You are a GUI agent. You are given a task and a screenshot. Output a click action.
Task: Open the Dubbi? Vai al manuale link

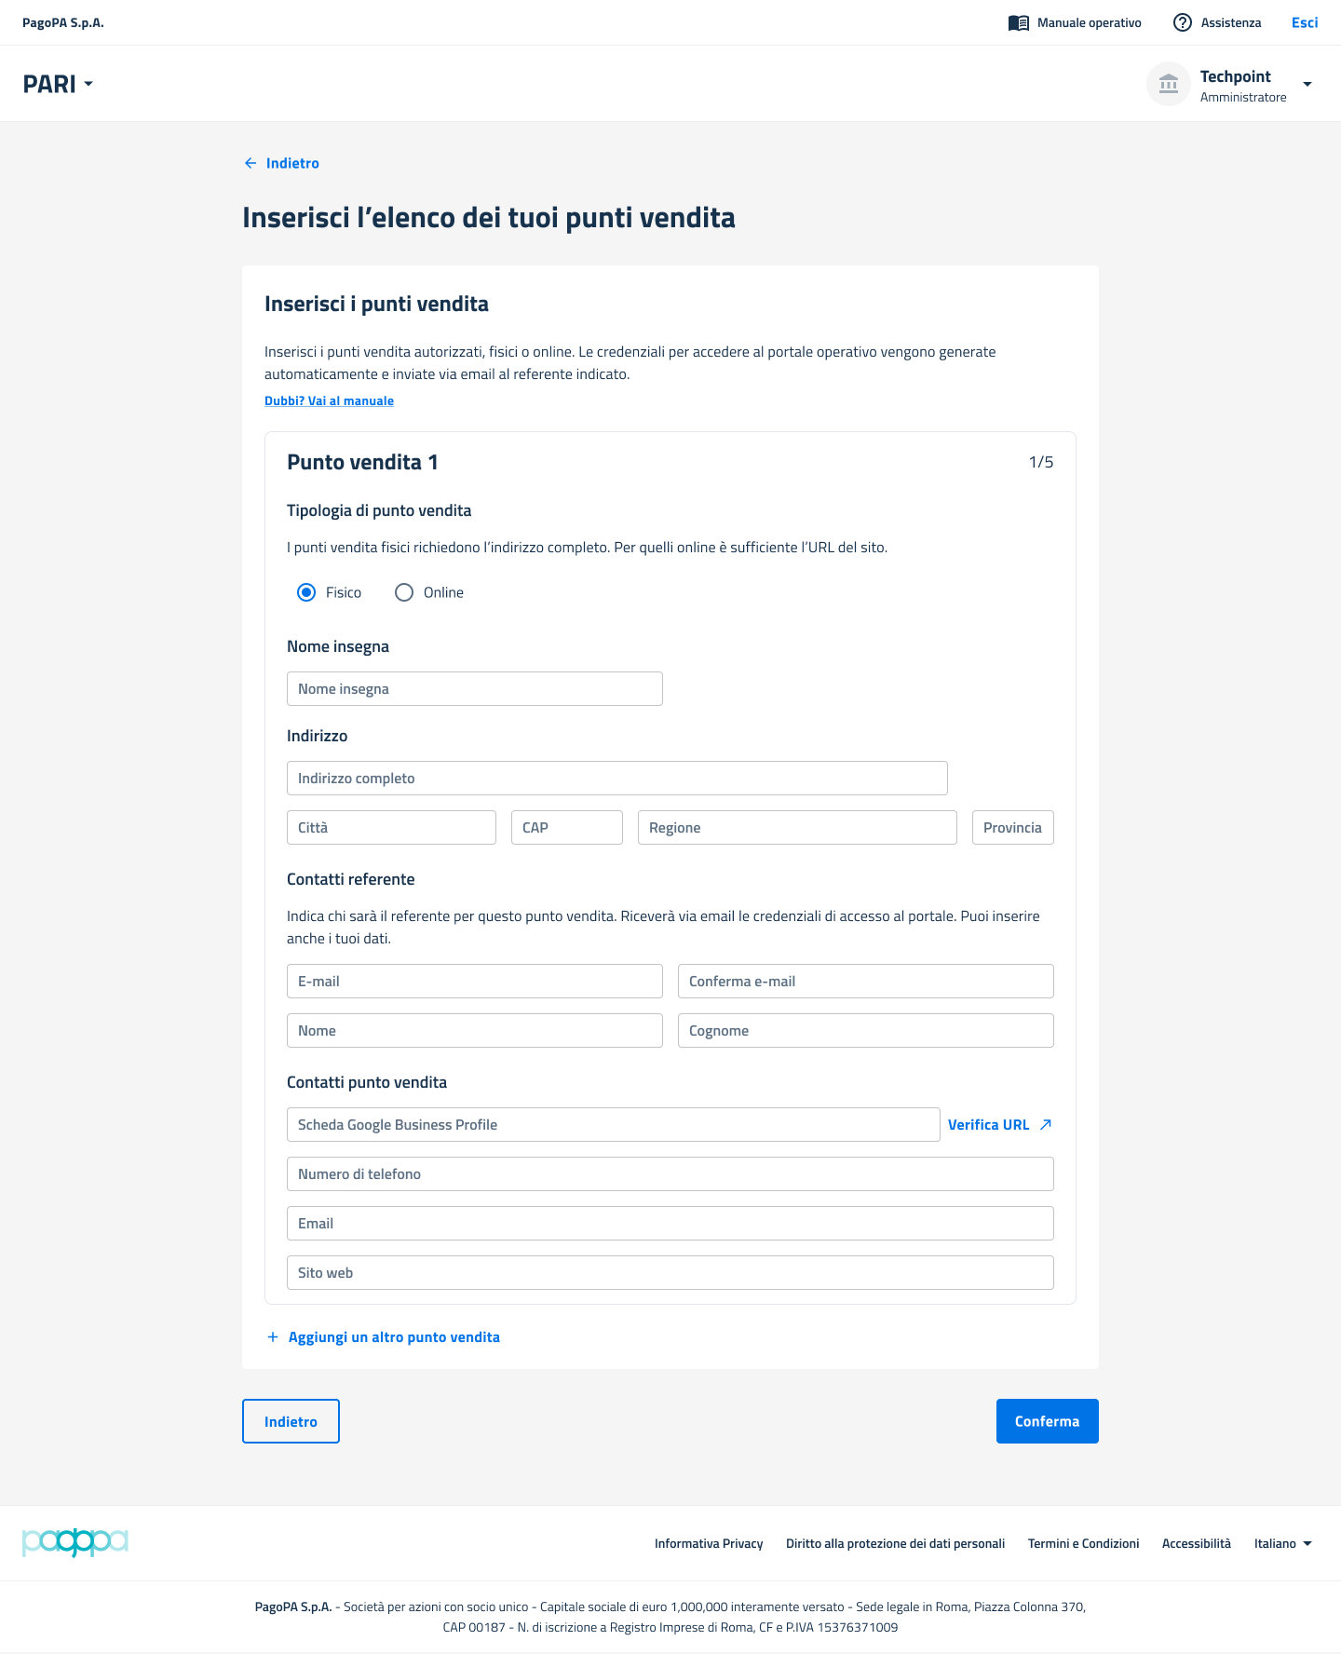[x=329, y=401]
